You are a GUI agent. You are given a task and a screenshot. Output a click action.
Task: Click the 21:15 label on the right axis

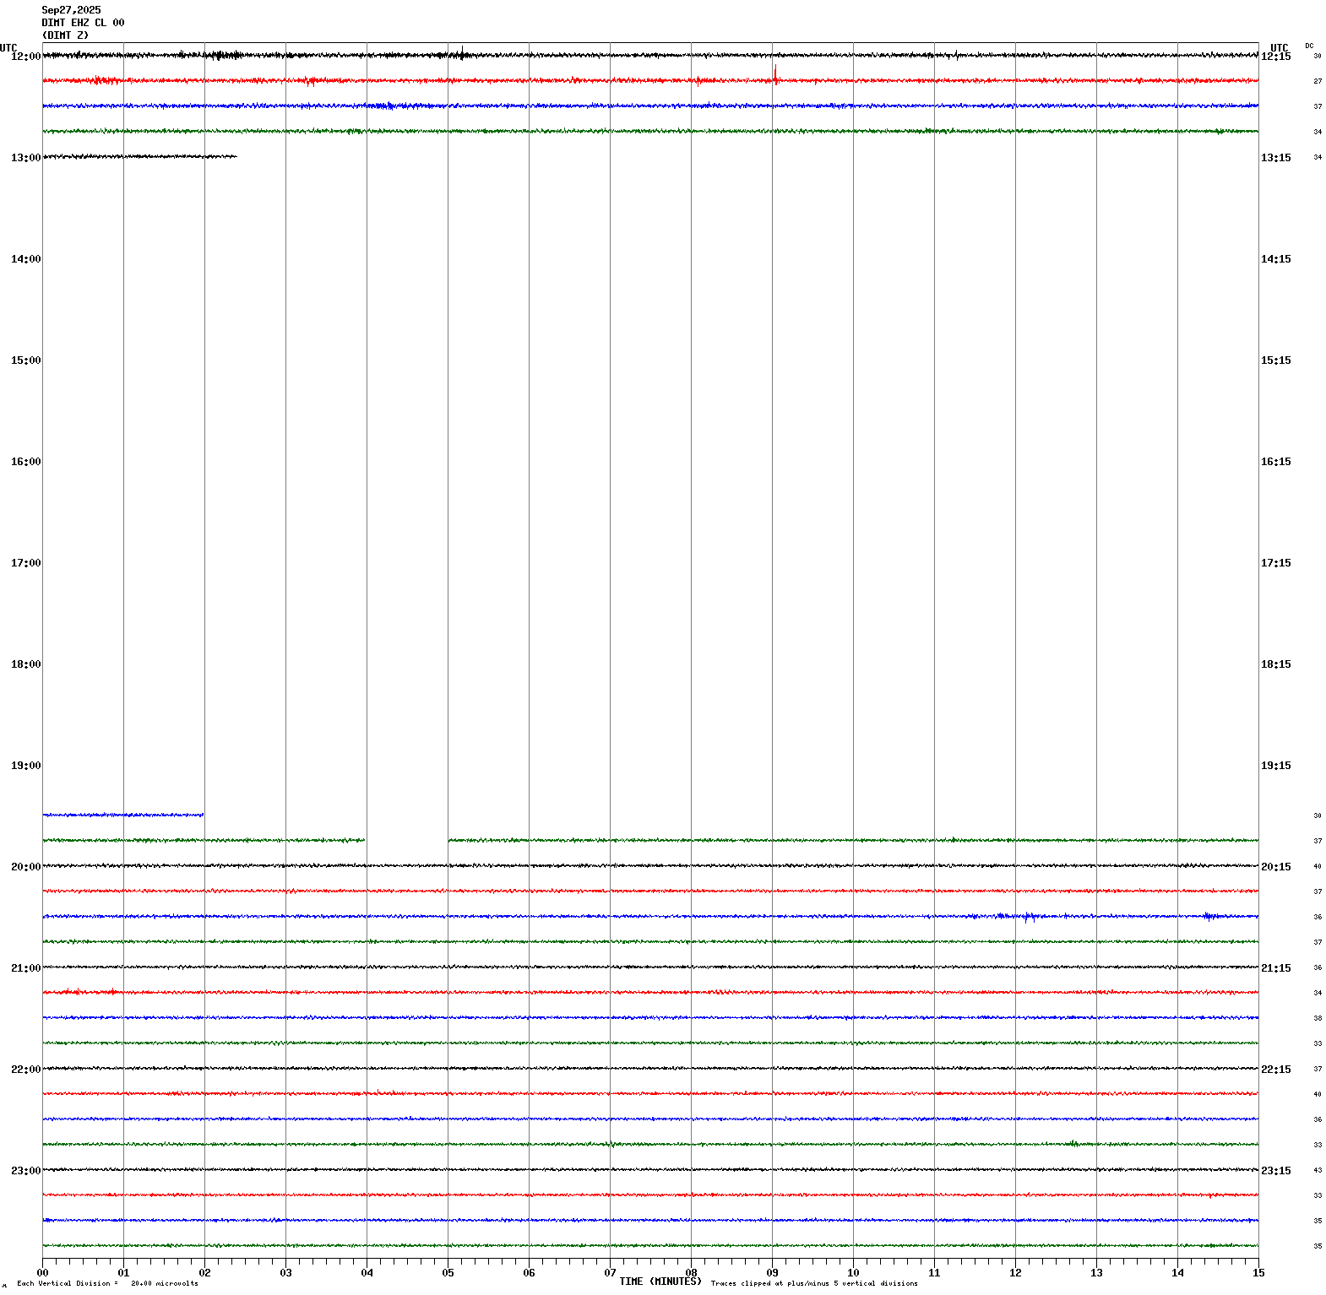pos(1275,968)
